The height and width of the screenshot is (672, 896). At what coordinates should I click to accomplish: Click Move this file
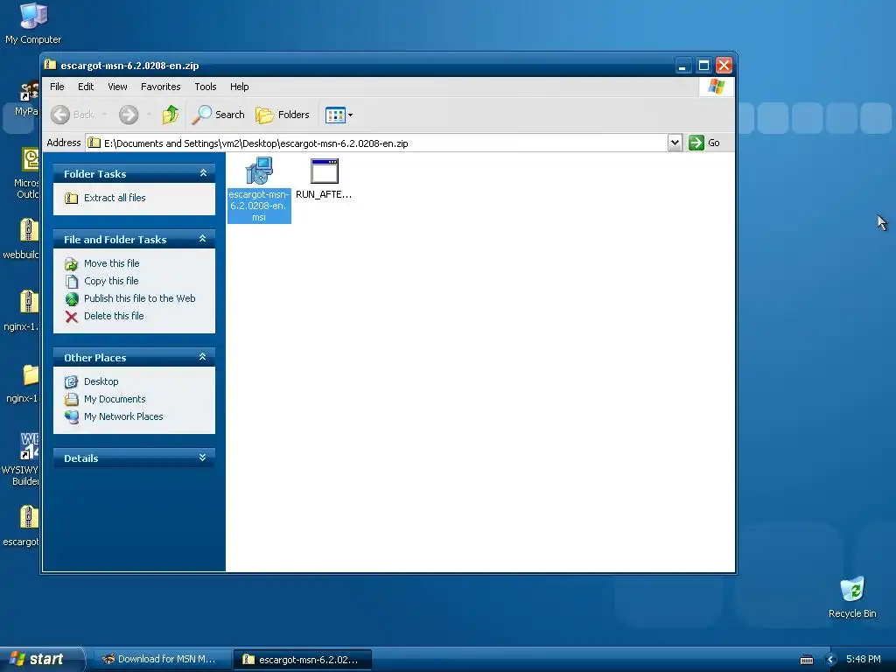(x=111, y=263)
